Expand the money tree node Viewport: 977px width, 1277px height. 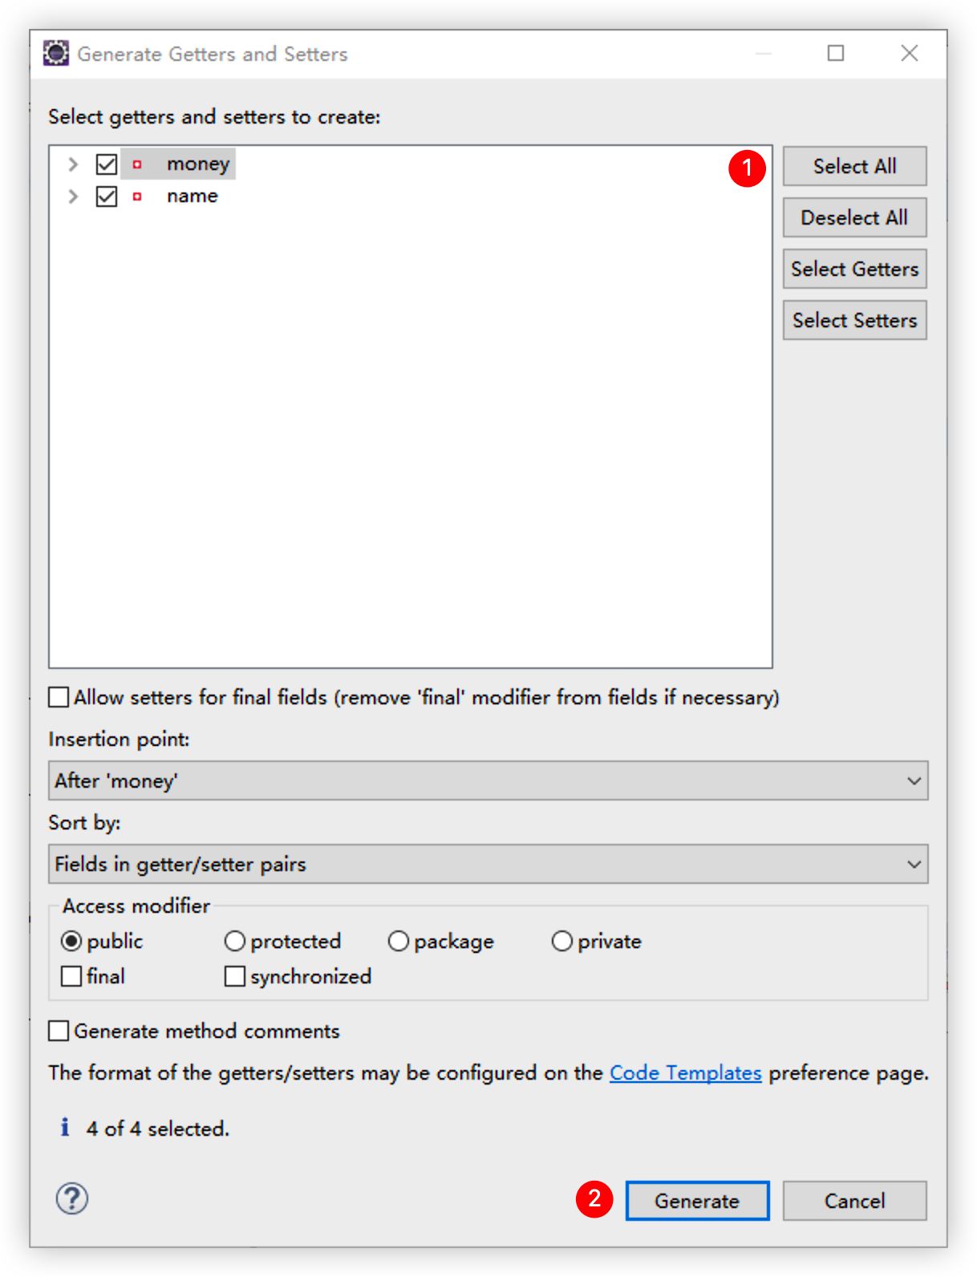(73, 164)
